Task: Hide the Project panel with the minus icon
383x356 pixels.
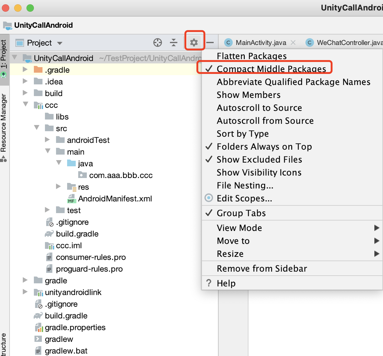Action: pos(210,42)
